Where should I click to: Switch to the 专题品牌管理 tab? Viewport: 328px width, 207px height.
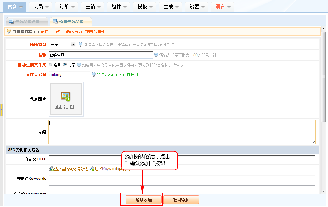(27, 22)
